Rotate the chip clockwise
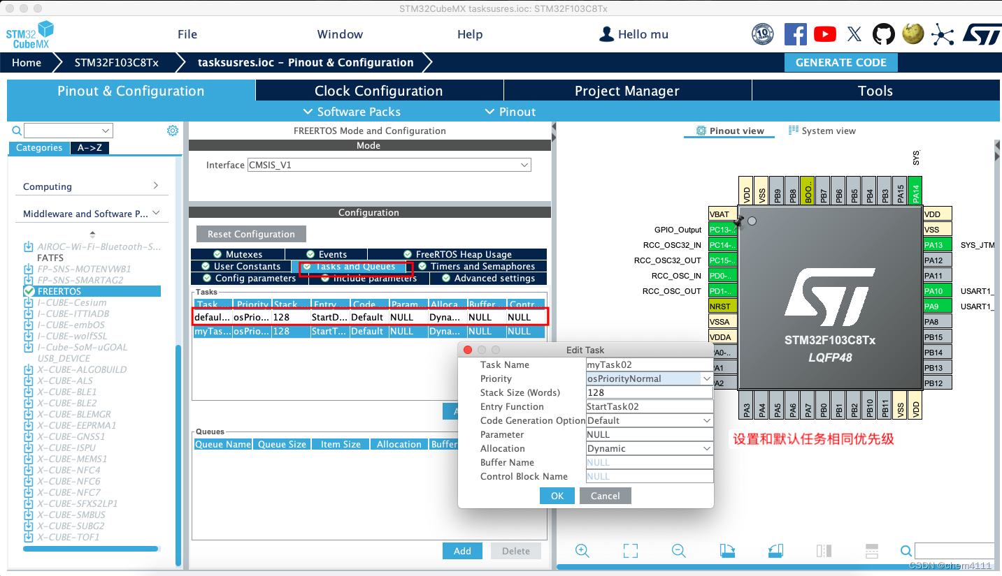This screenshot has height=576, width=1002. pos(727,551)
